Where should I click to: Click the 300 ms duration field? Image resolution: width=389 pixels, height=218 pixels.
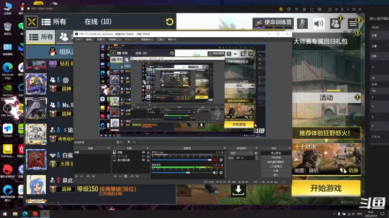point(245,158)
